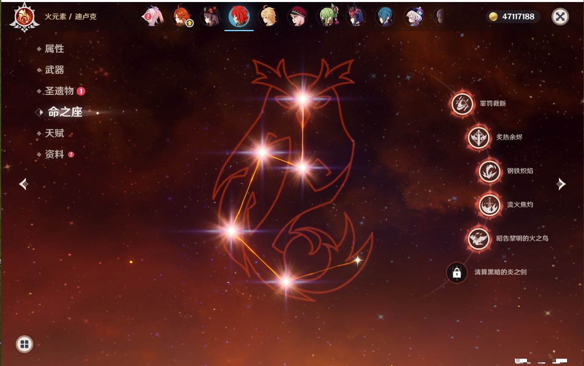
Task: Switch to the green-haired character avatar
Action: [x=327, y=17]
